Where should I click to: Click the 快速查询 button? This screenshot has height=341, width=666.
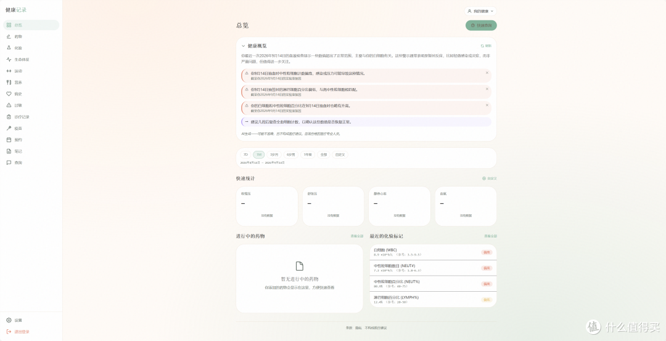pos(481,25)
